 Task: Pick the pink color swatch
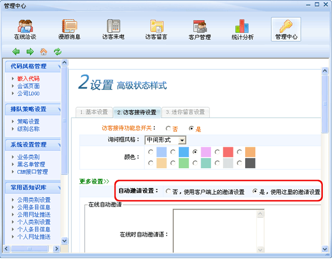[206, 152]
